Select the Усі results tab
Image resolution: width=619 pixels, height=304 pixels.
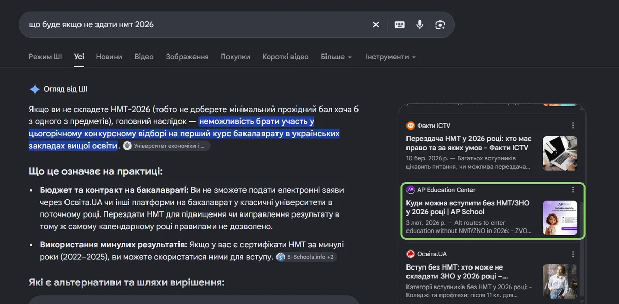[x=79, y=57]
